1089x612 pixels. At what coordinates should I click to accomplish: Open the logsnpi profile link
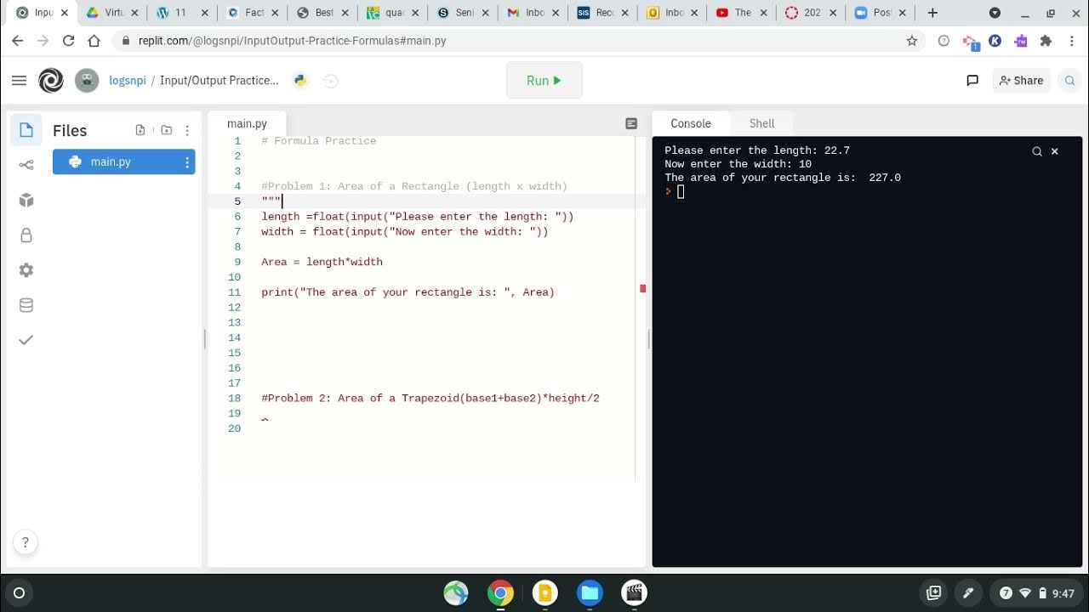click(128, 81)
